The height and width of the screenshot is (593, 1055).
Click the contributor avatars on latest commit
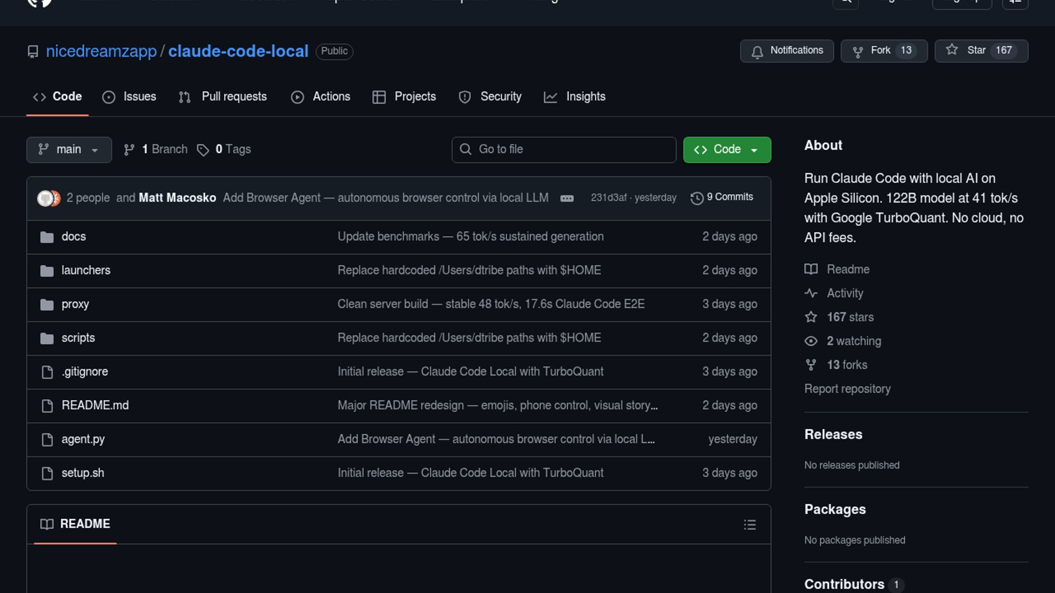(48, 198)
